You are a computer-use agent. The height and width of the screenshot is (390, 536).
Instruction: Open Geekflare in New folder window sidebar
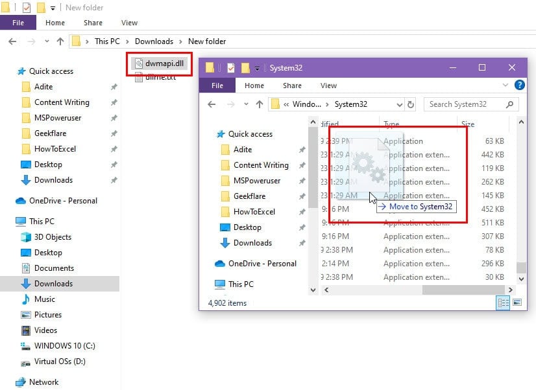point(50,133)
